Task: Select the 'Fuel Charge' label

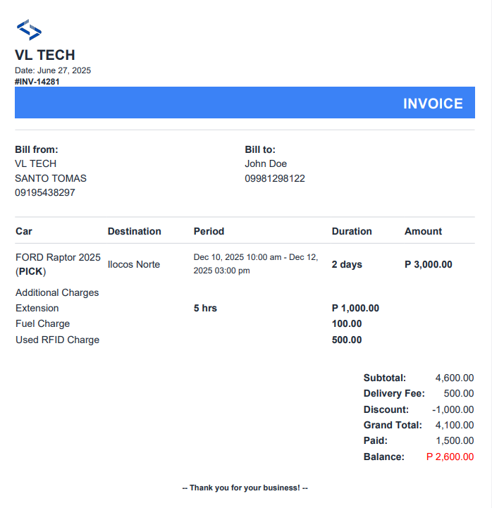Action: coord(42,323)
